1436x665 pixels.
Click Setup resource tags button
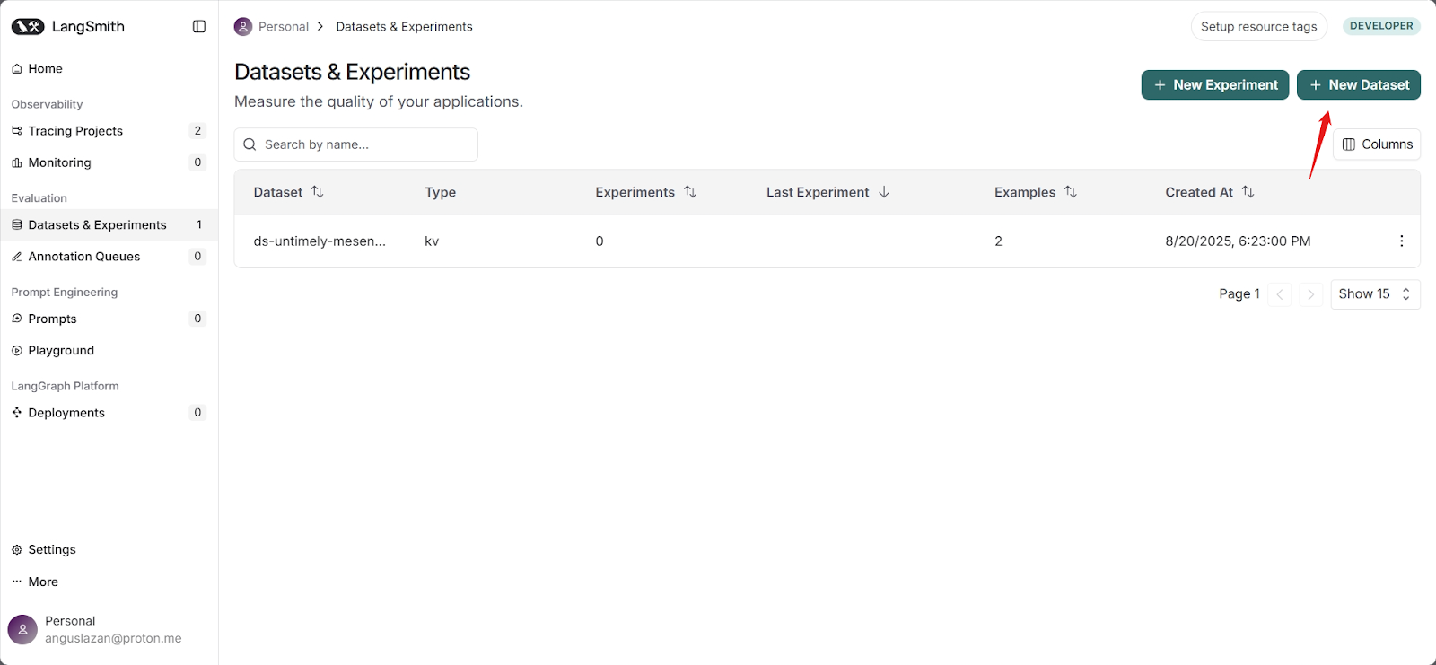pyautogui.click(x=1258, y=26)
